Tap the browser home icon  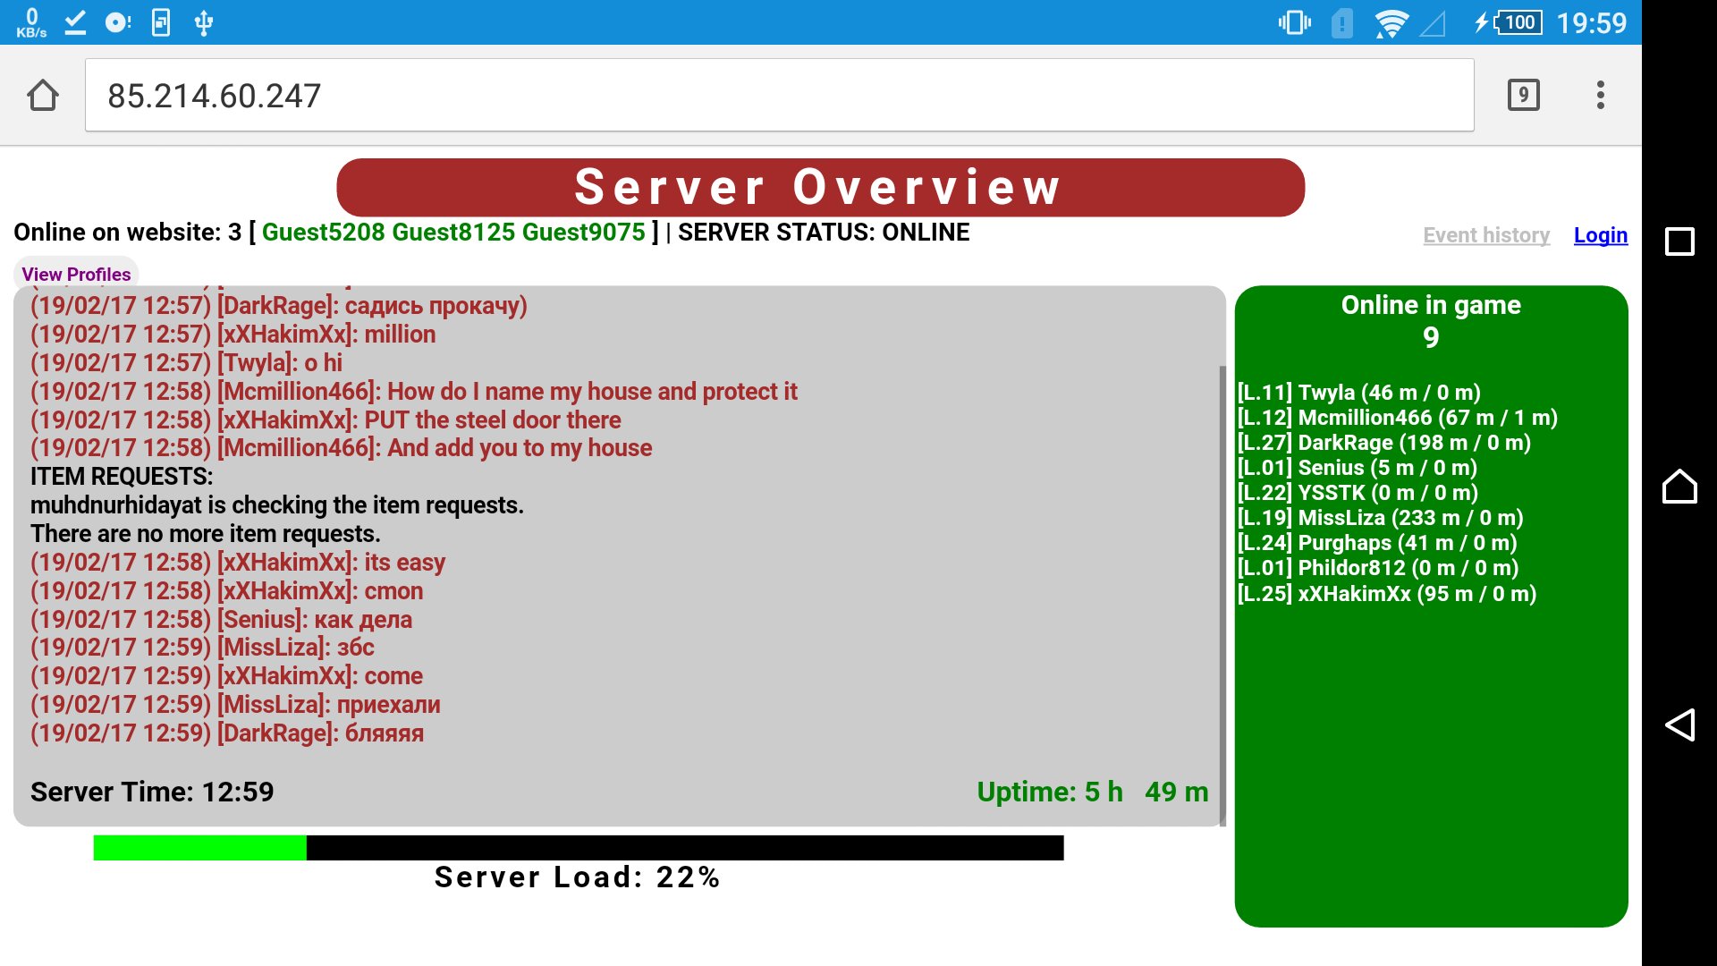click(x=42, y=95)
